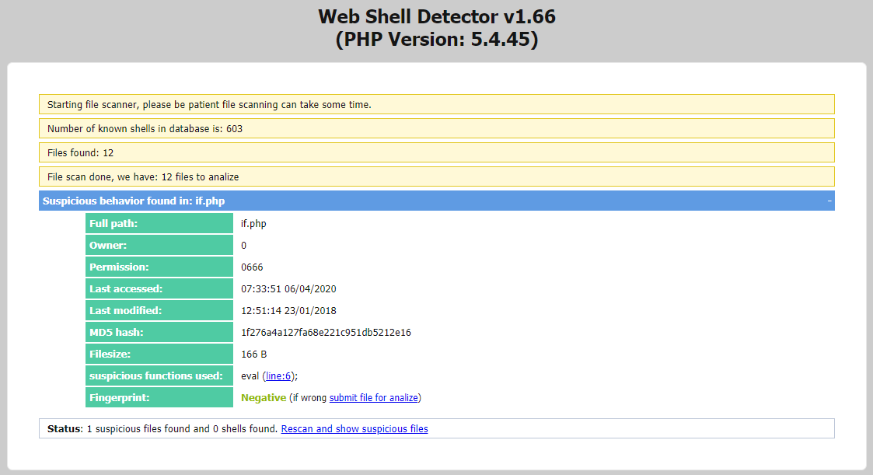Select the MD5 hash value text
The image size is (873, 475).
[x=326, y=333]
